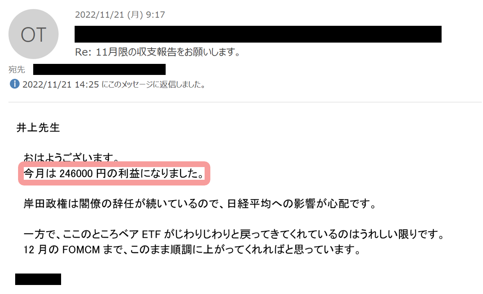The height and width of the screenshot is (294, 483).
Task: Click the highlighted 246000 円 profit sentence
Action: 114,174
